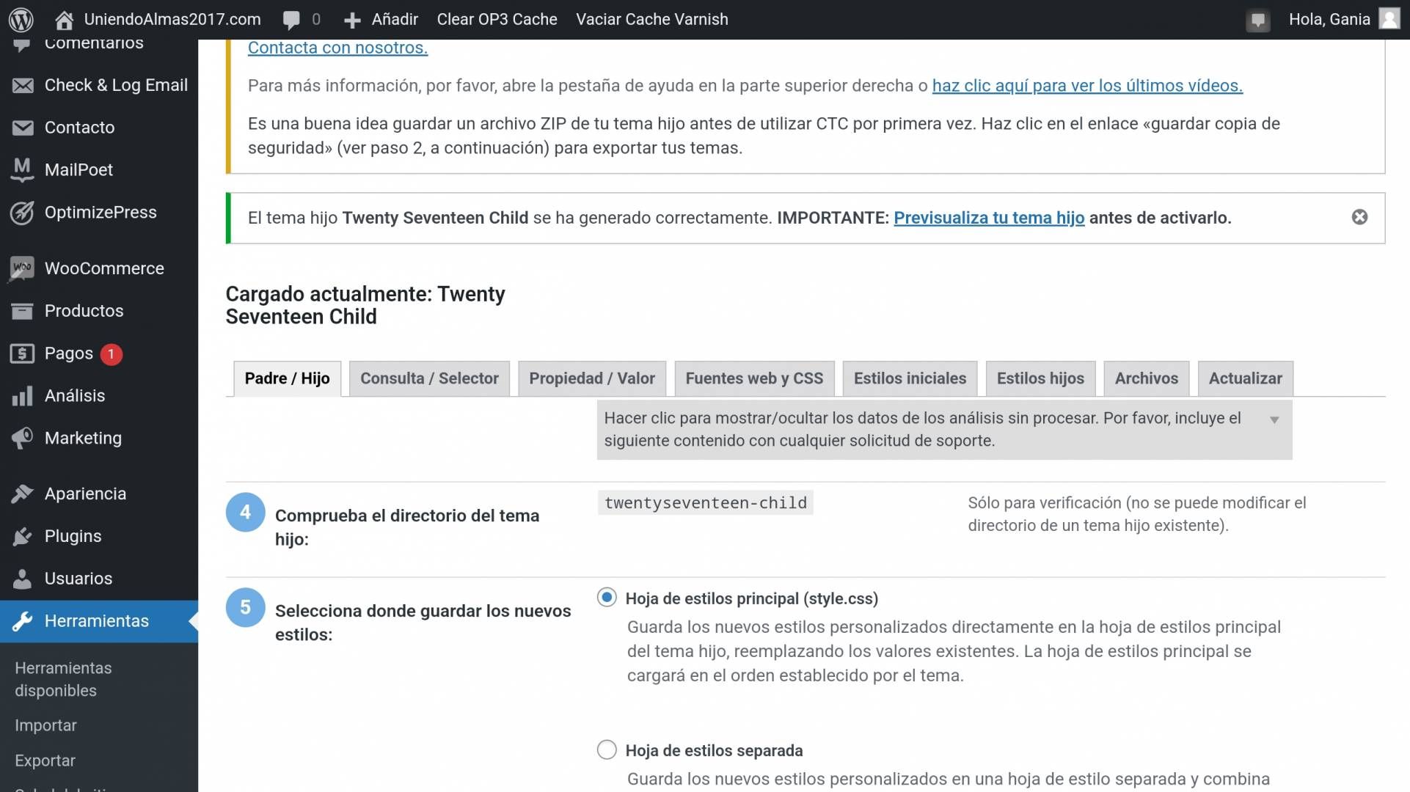This screenshot has width=1410, height=792.
Task: Open WooCommerce menu in sidebar
Action: pyautogui.click(x=99, y=268)
